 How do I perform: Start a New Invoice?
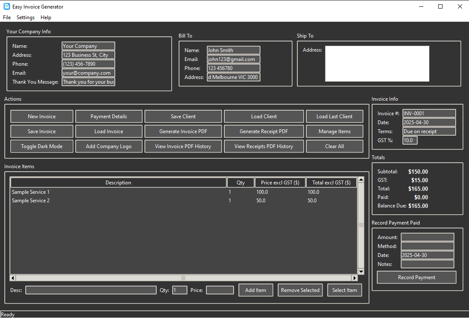click(41, 116)
